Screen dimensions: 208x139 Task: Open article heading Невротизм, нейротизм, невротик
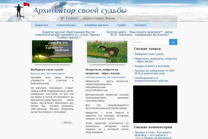point(103,72)
